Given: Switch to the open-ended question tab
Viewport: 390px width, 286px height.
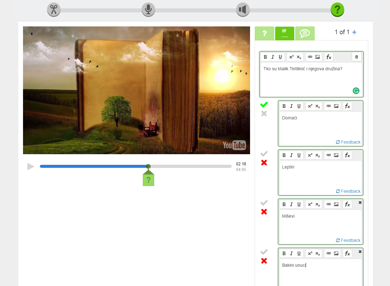Looking at the screenshot, I should [264, 34].
